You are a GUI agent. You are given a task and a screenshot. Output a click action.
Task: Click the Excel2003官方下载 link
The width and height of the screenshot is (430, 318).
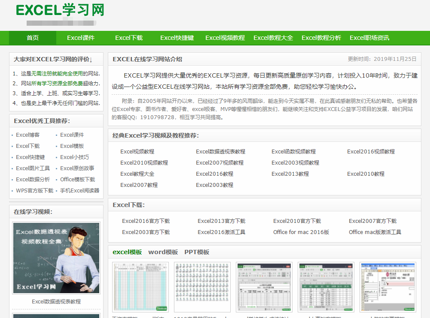tap(146, 232)
